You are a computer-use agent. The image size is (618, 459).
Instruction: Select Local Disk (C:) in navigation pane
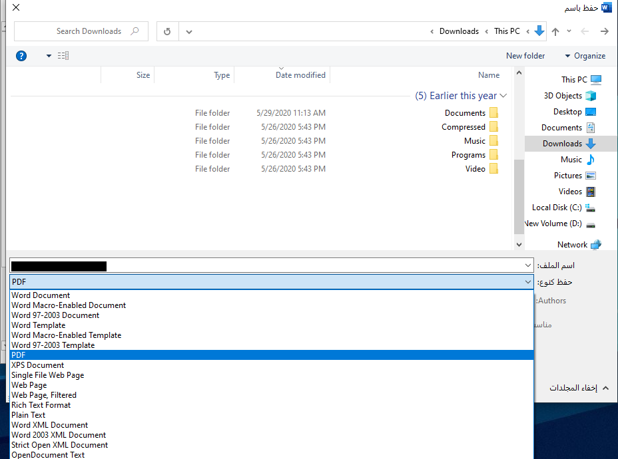563,208
